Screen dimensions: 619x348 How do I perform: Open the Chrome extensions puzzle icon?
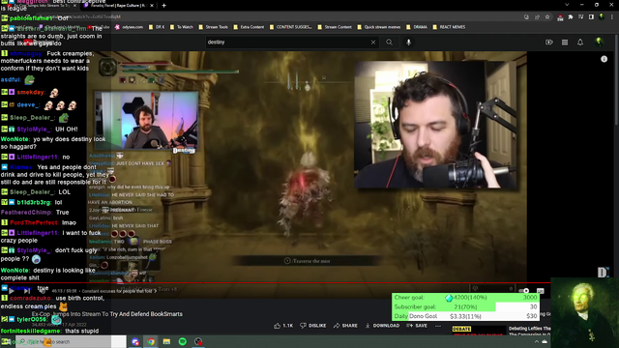click(571, 17)
